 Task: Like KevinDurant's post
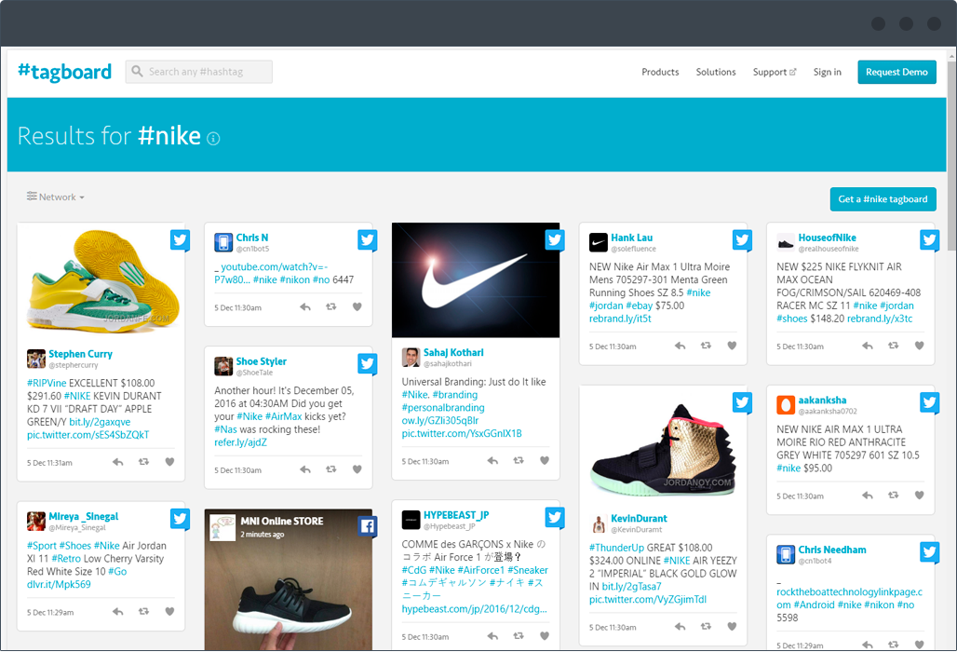(732, 627)
